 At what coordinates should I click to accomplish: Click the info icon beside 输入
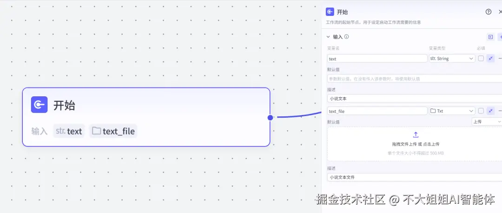[x=346, y=37]
